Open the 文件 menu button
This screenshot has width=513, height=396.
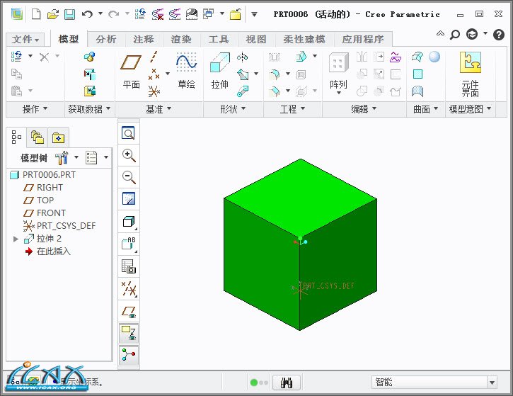pyautogui.click(x=26, y=40)
